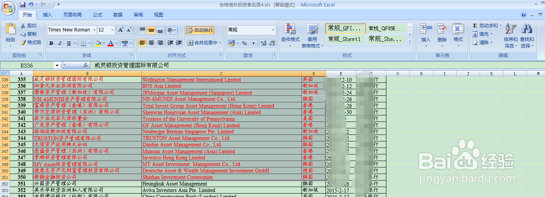545x197 pixels.
Task: Open font size 12 dropdown
Action: coord(113,30)
